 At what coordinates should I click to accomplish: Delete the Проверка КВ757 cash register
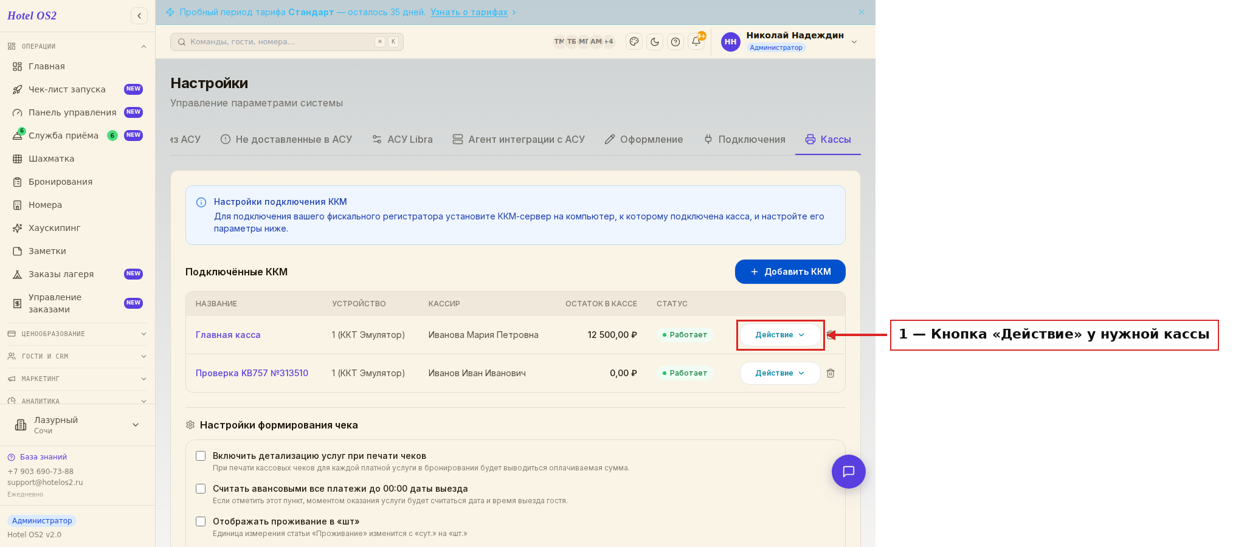point(831,373)
